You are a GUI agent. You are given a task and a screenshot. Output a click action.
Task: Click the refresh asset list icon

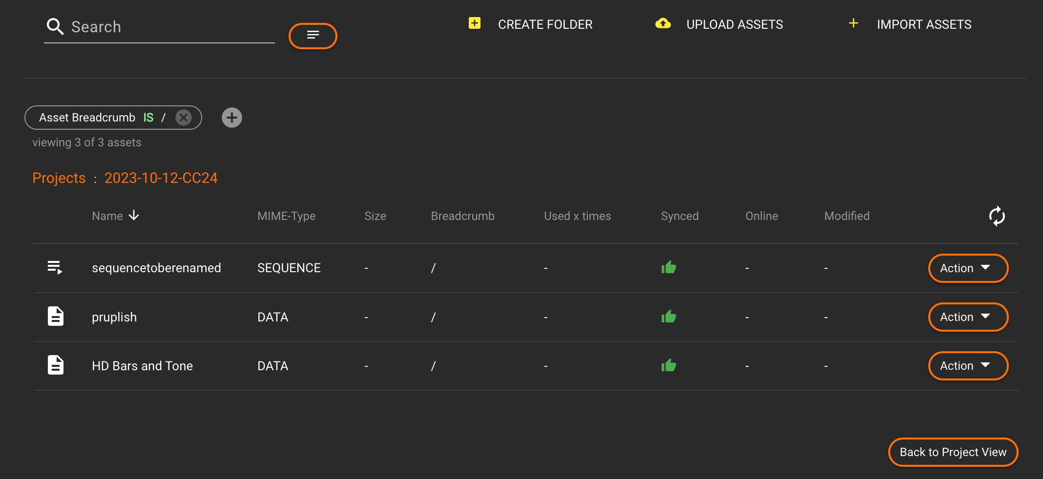pos(997,216)
